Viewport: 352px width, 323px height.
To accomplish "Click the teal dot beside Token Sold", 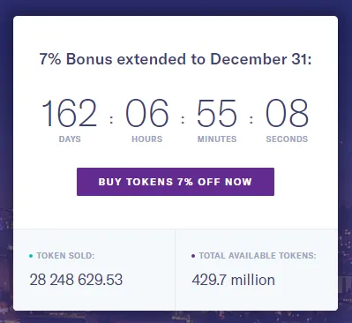I will point(31,256).
